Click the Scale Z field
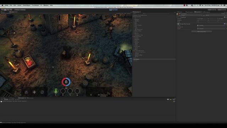Image resolution: width=227 pixels, height=128 pixels. coord(222,22)
